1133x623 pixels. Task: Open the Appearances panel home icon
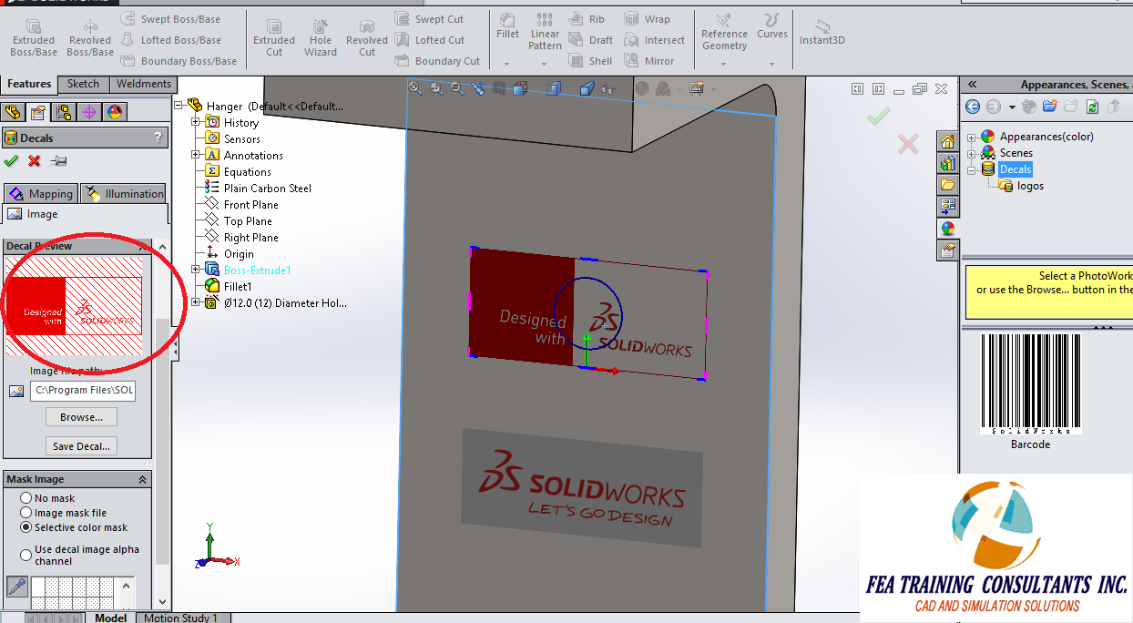coord(948,141)
